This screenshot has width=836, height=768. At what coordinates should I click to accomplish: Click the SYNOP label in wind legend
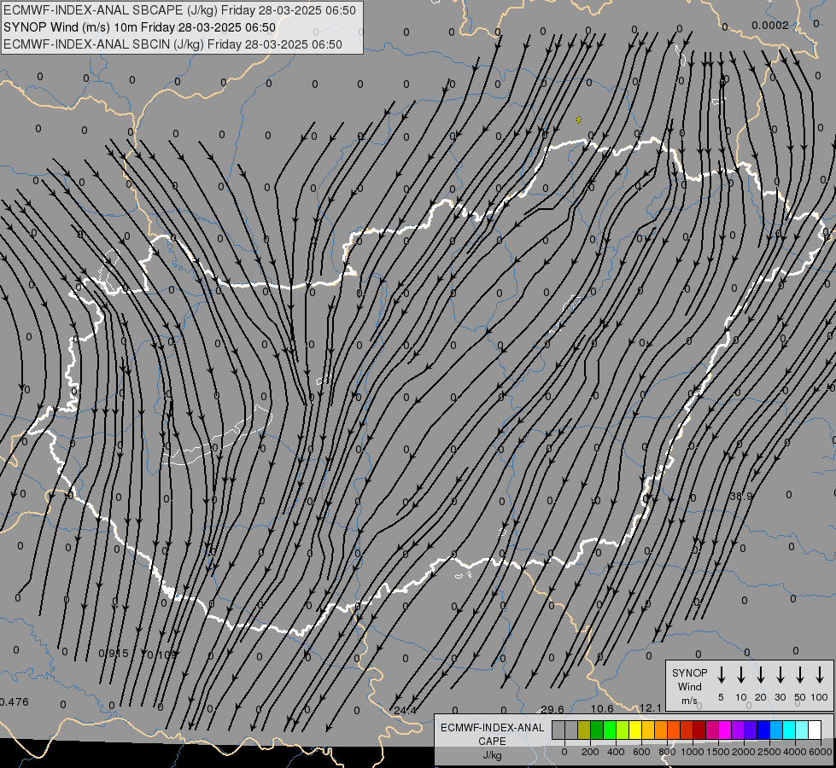pyautogui.click(x=689, y=672)
